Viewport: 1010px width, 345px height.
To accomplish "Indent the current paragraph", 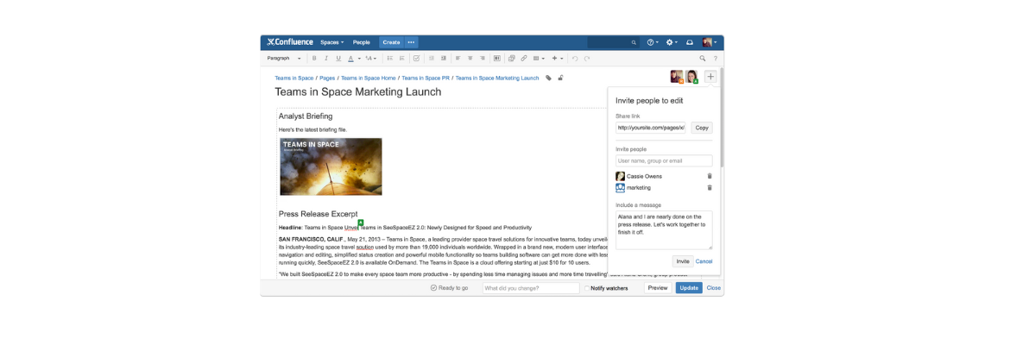I will click(443, 58).
